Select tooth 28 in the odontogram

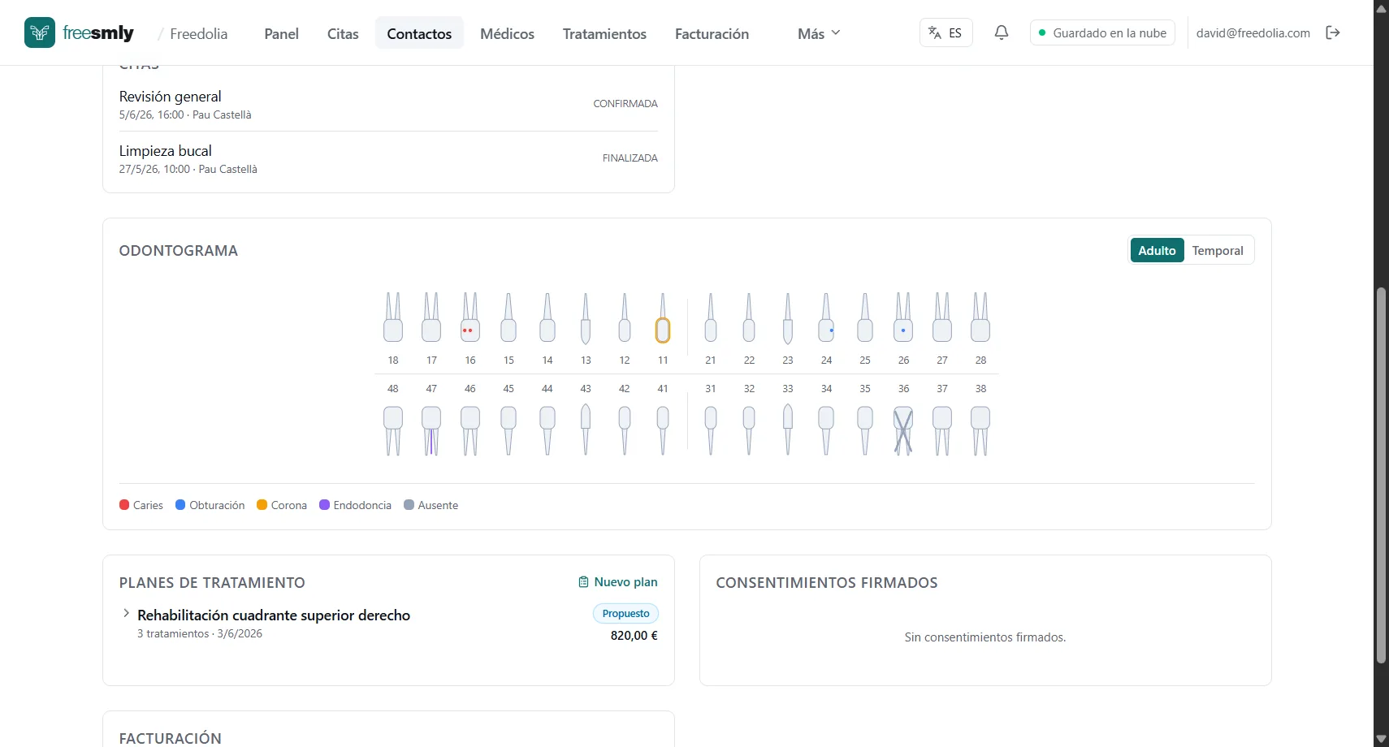pos(980,317)
